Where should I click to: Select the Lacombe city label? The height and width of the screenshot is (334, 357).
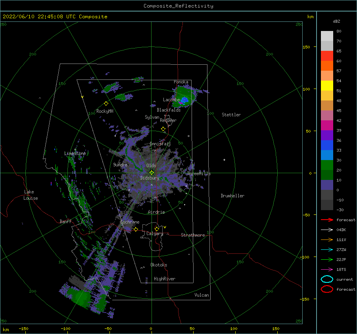tap(171, 100)
